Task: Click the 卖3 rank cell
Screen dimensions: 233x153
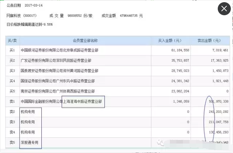Action: (x=12, y=122)
